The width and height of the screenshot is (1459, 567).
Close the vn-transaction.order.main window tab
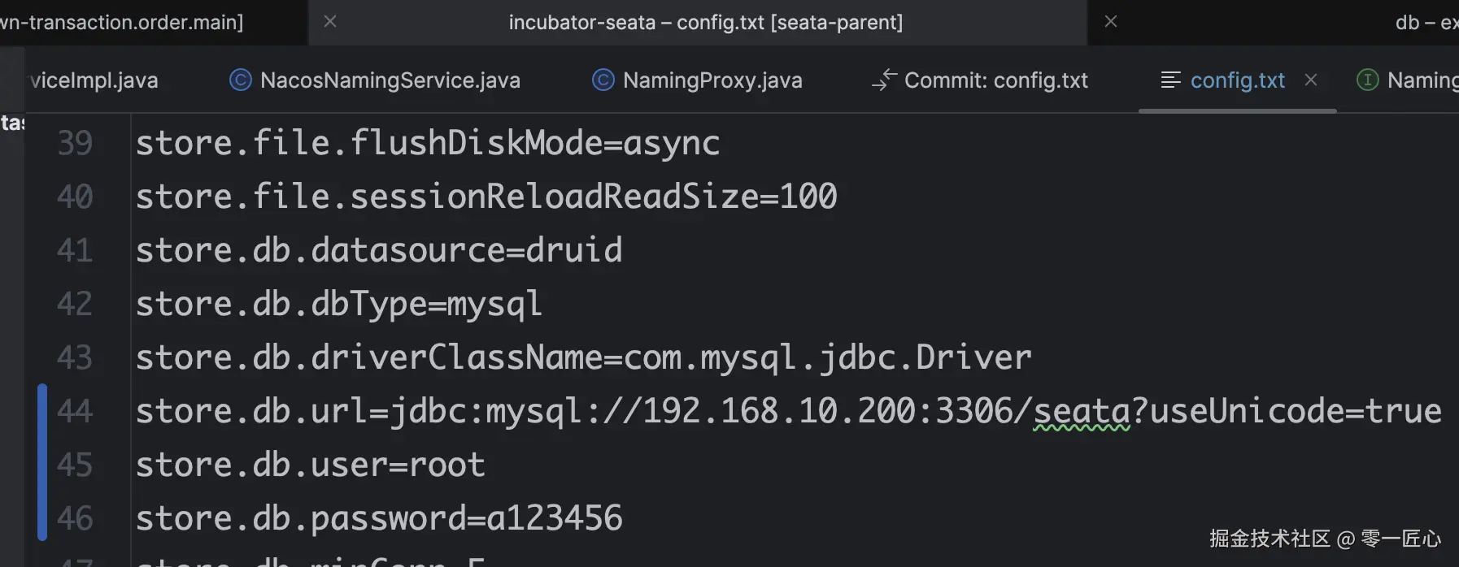click(x=330, y=22)
